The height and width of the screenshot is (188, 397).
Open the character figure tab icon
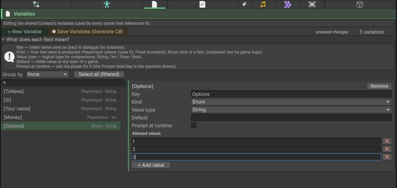click(x=107, y=4)
